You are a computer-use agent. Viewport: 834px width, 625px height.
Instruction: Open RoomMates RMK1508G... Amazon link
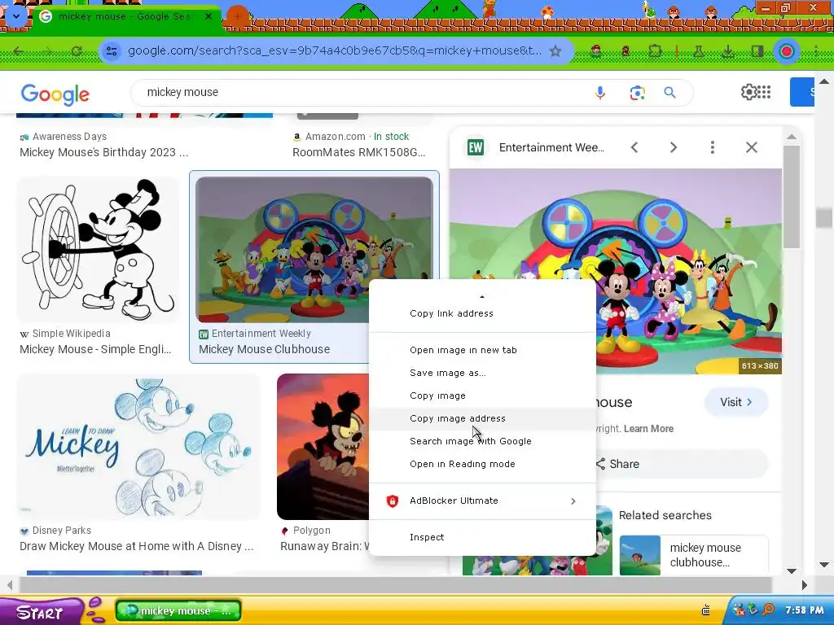(x=359, y=152)
